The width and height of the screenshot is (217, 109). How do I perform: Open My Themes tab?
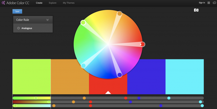pos(69,3)
